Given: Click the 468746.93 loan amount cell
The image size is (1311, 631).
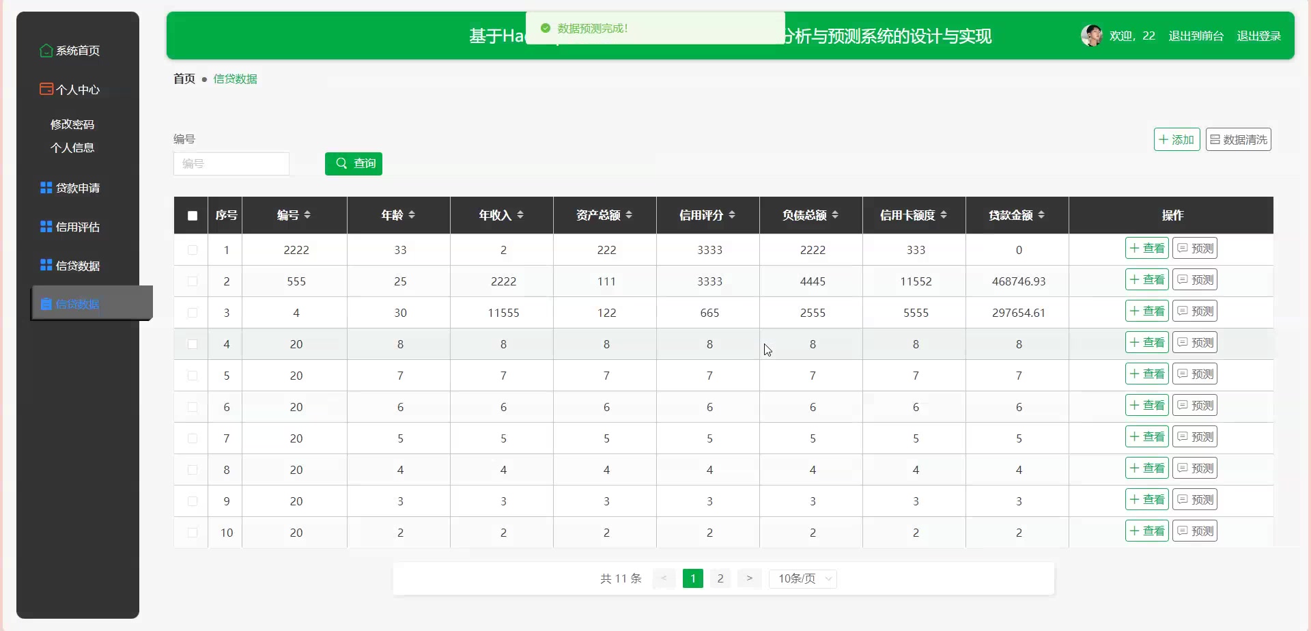Looking at the screenshot, I should (x=1018, y=281).
